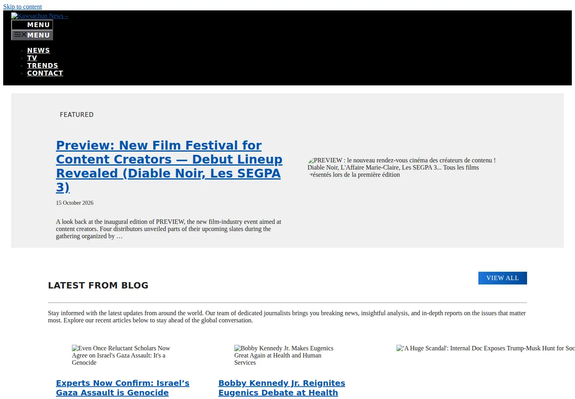Click the 'A Huge Scandal' article image
The image size is (575, 399).
point(486,348)
